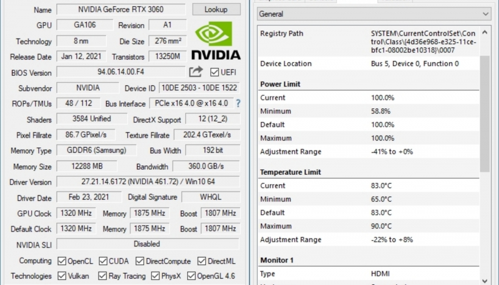The image size is (499, 285).
Task: Toggle the Vulkan checkbox
Action: pos(62,276)
